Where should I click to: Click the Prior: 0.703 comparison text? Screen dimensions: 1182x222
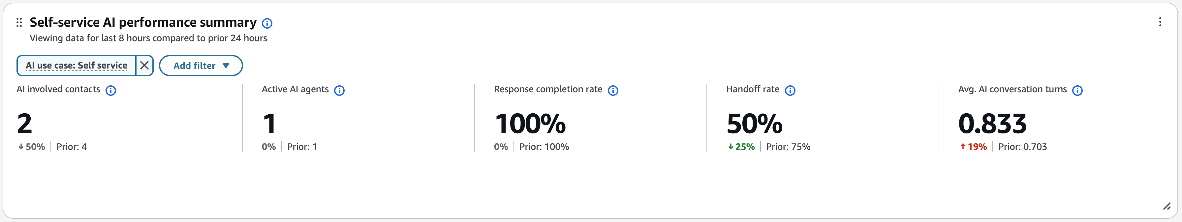point(1022,146)
